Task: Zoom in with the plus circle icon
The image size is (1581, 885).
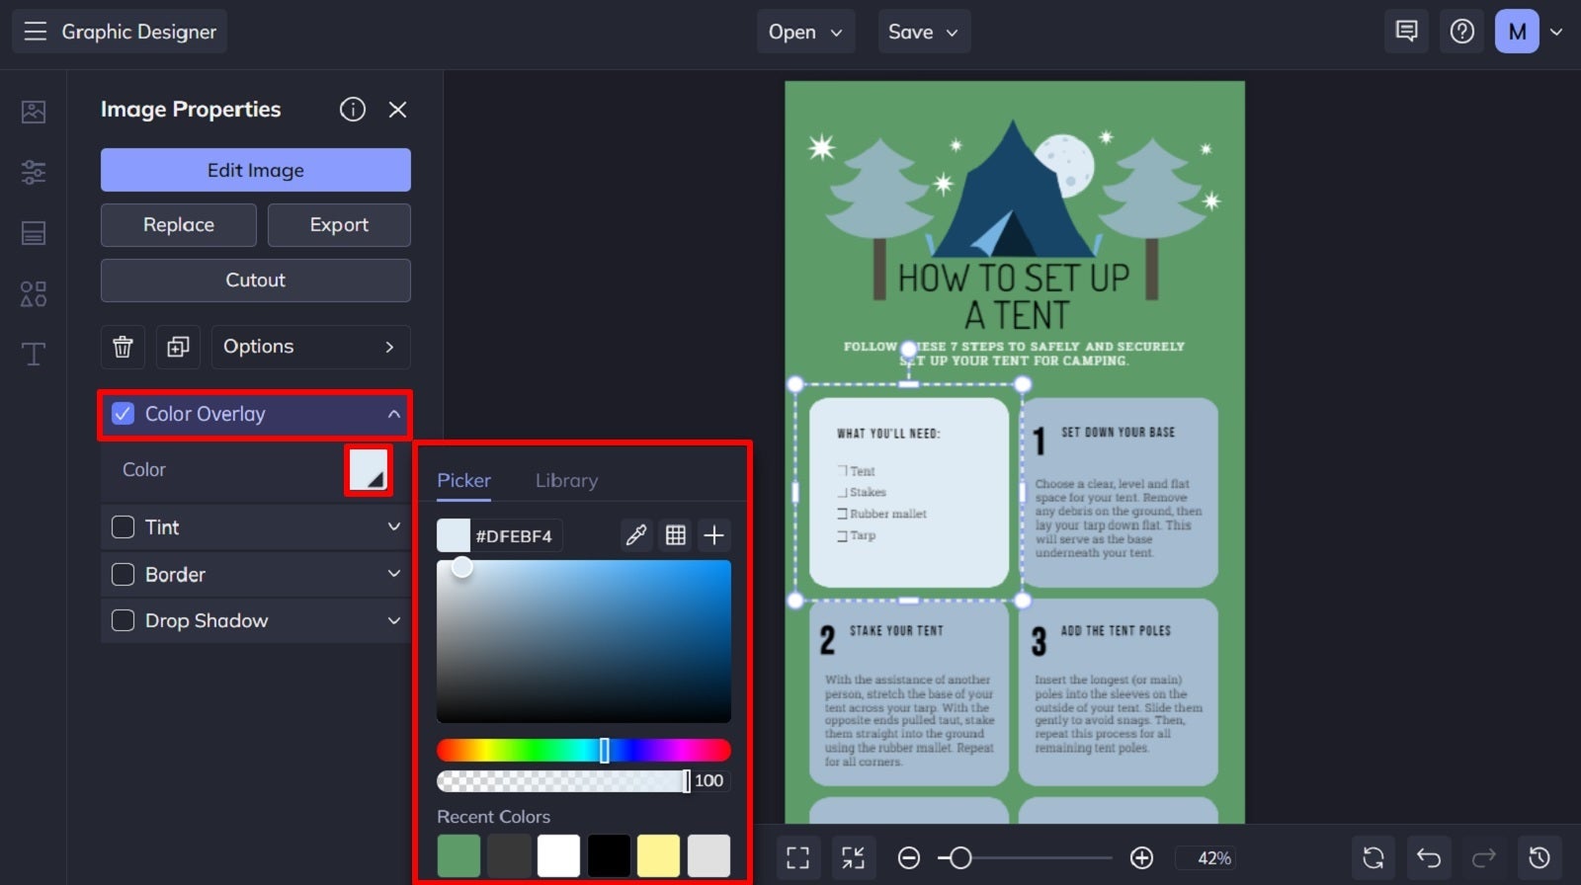Action: coord(1141,857)
